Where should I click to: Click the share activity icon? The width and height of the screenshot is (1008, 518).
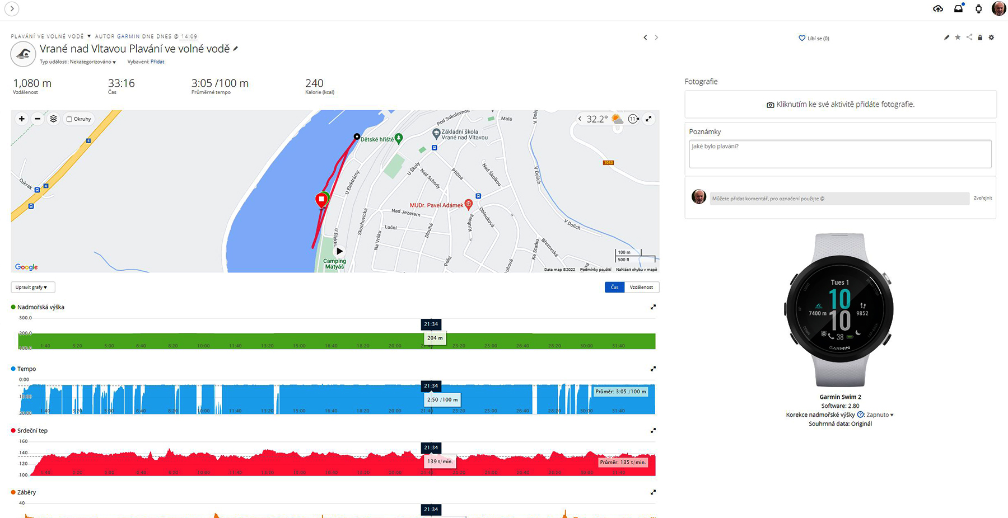coord(969,37)
